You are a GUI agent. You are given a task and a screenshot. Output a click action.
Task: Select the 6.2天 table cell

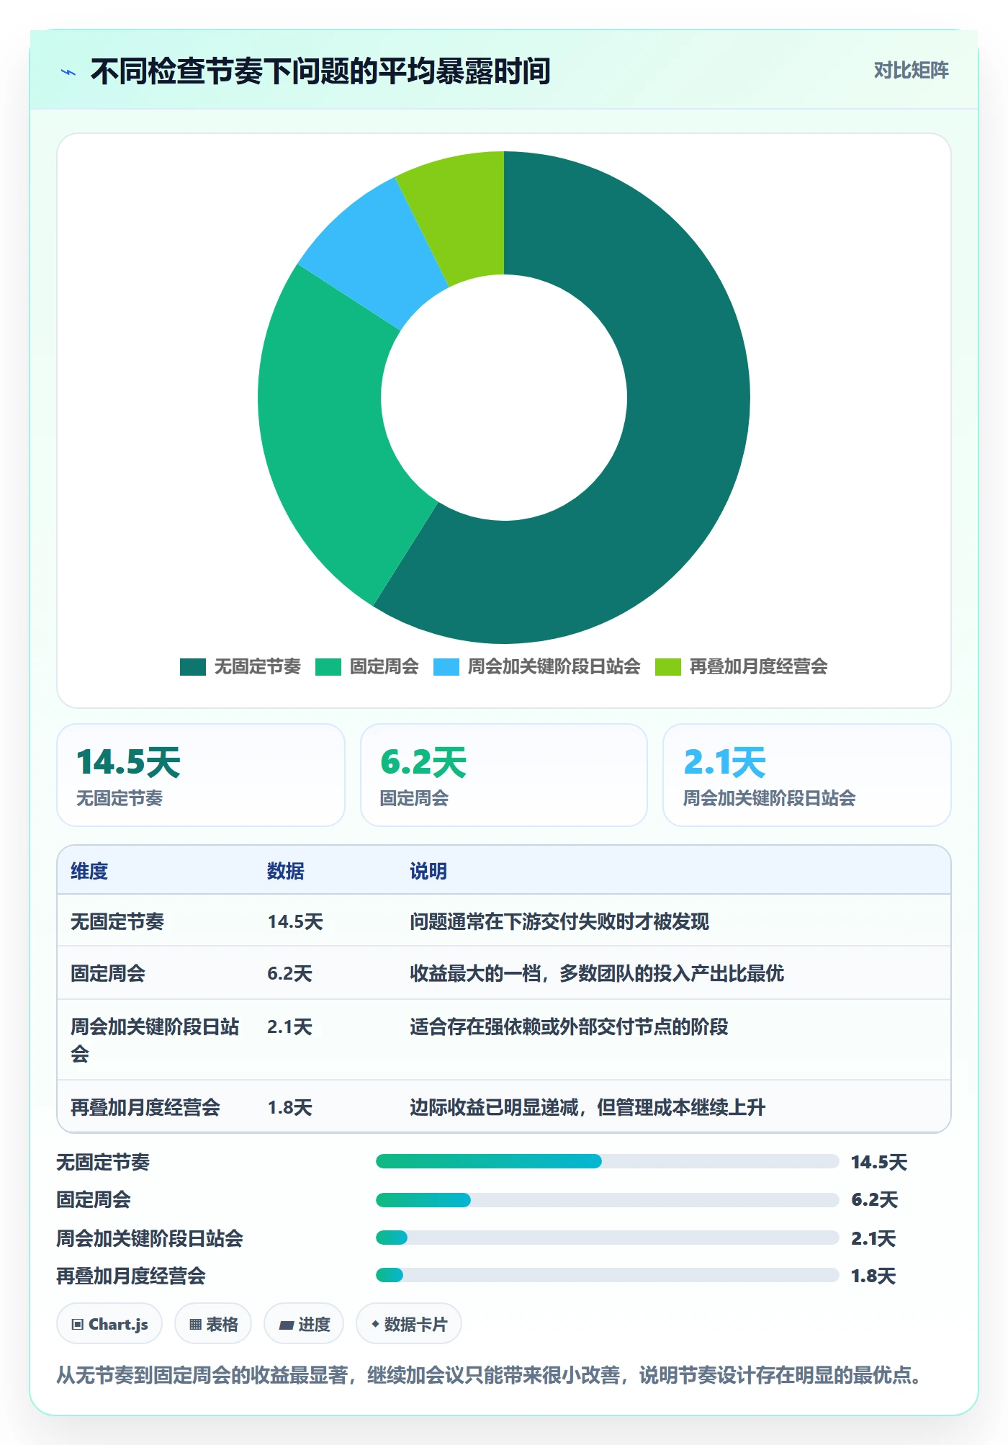click(x=289, y=973)
